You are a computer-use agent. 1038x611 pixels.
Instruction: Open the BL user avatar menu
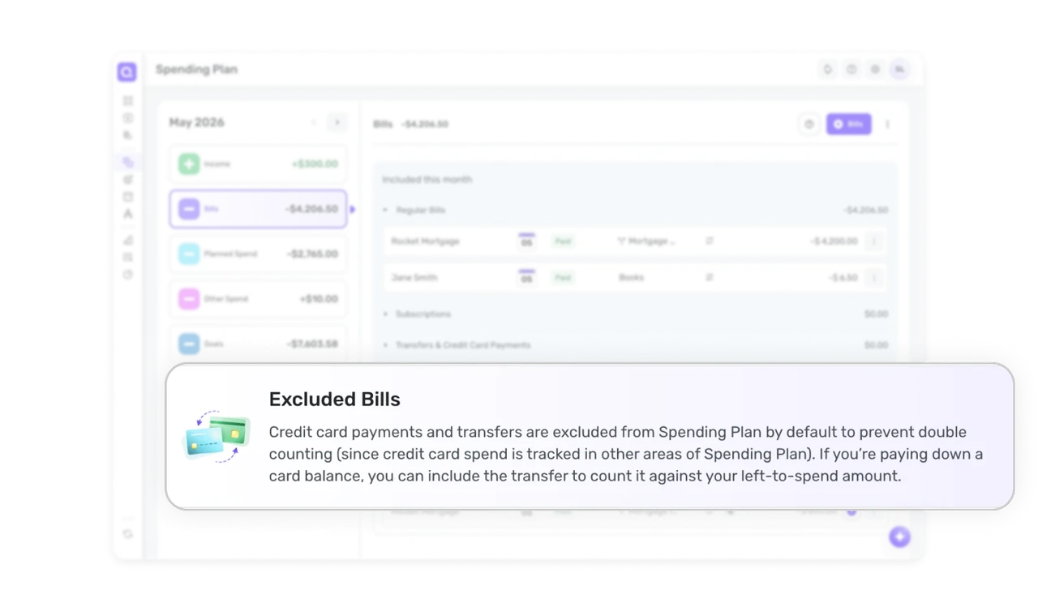click(x=899, y=70)
